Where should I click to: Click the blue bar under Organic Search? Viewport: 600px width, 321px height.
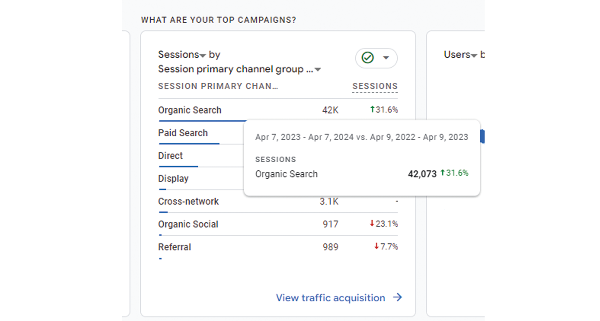click(x=202, y=121)
